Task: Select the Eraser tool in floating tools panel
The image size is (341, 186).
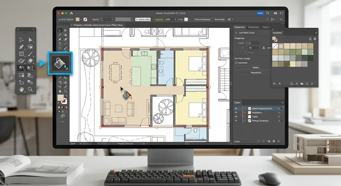Action: pos(30,61)
